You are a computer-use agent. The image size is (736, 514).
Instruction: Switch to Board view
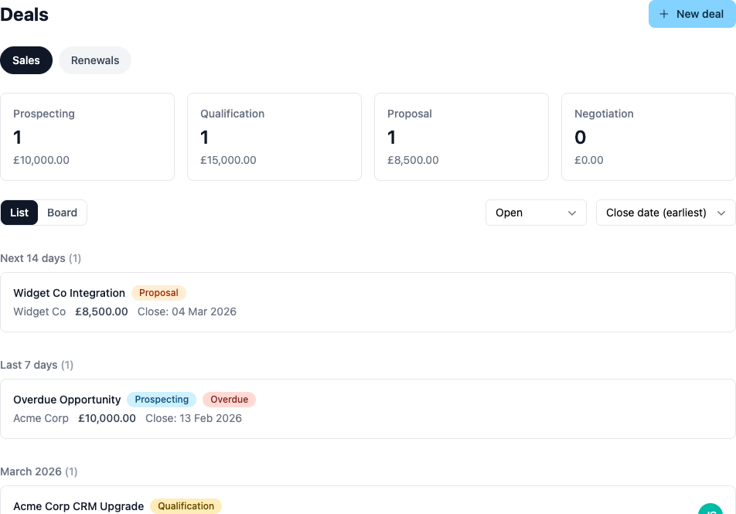(62, 213)
